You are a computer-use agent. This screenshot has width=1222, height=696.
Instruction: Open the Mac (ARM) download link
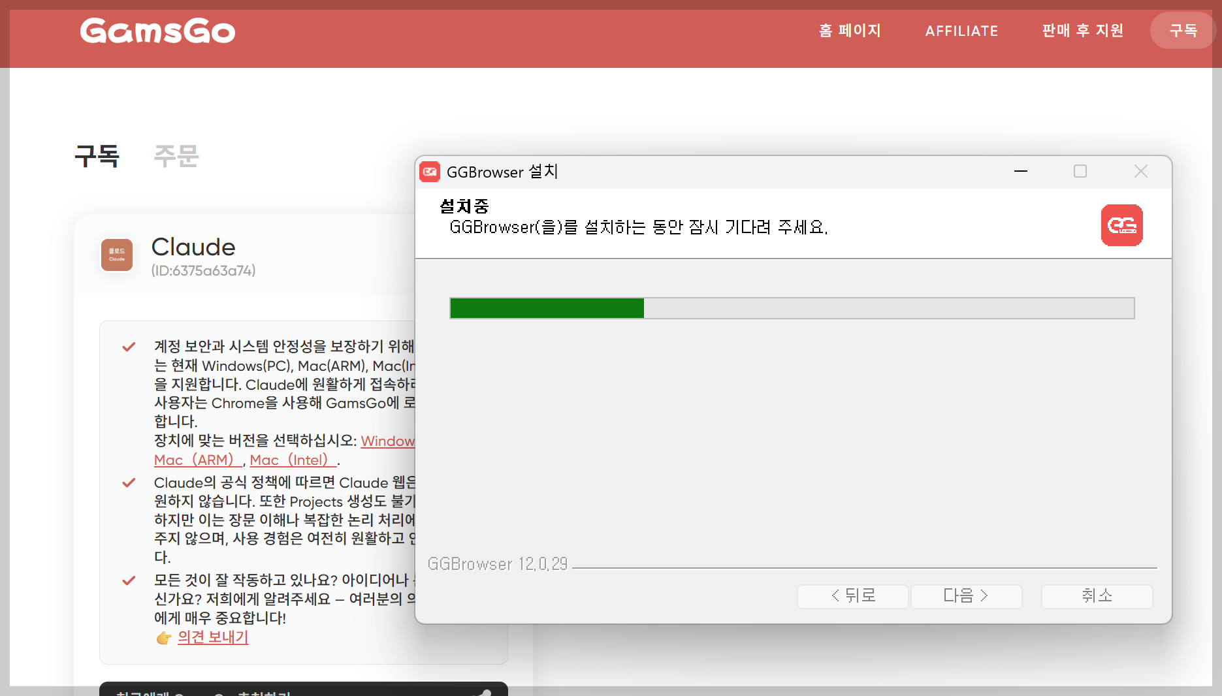198,460
